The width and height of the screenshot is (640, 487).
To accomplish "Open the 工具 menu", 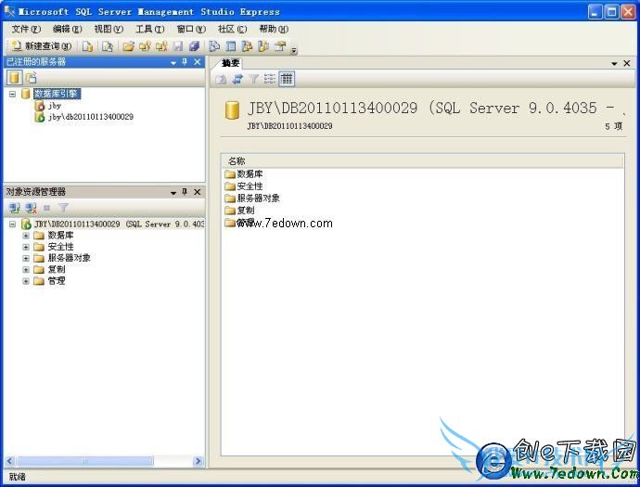I will (149, 30).
